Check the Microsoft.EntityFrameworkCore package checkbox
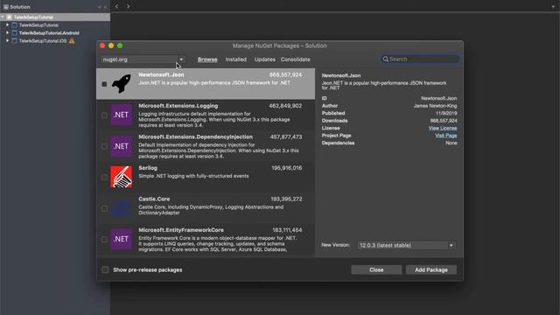The image size is (560, 315). point(104,239)
